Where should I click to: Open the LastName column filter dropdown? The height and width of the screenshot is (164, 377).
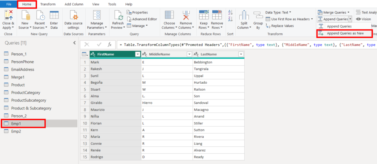coord(241,55)
